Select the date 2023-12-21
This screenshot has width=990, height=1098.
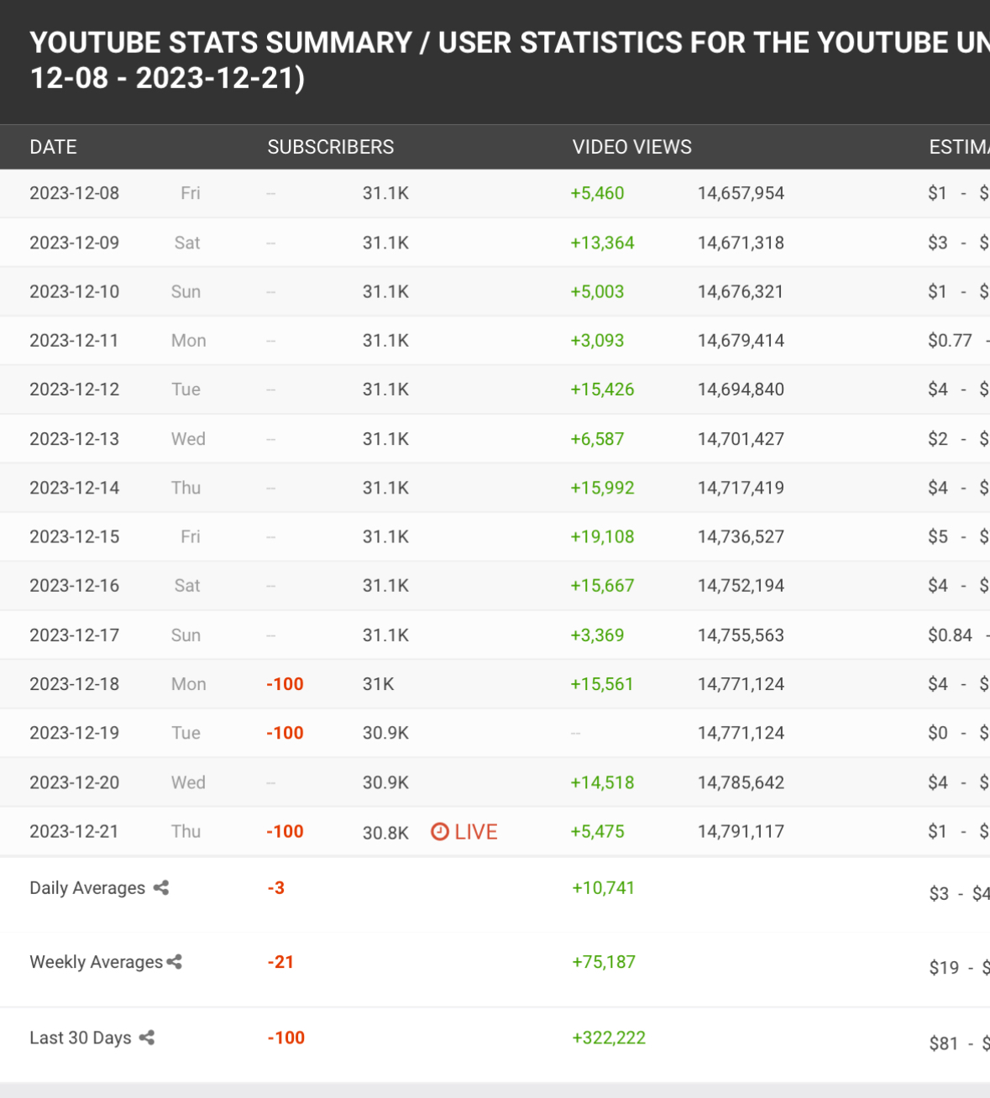(74, 831)
